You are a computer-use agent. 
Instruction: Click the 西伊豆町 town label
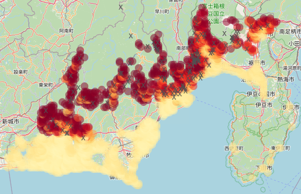pyautogui.click(x=233, y=148)
